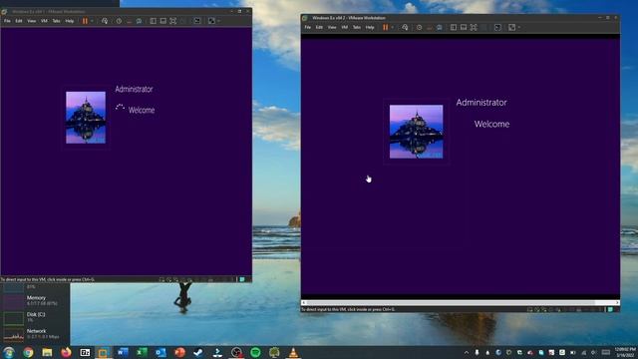Open Tabs menu in the right VMware window
638x359 pixels.
click(x=357, y=27)
